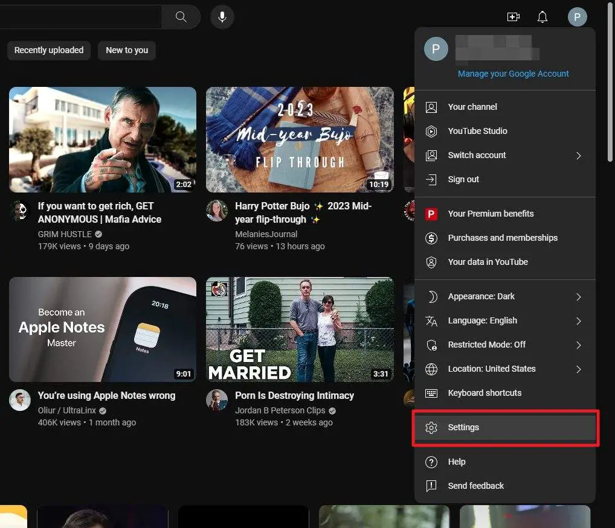Open GRIM HUSTLE channel name link

click(65, 234)
